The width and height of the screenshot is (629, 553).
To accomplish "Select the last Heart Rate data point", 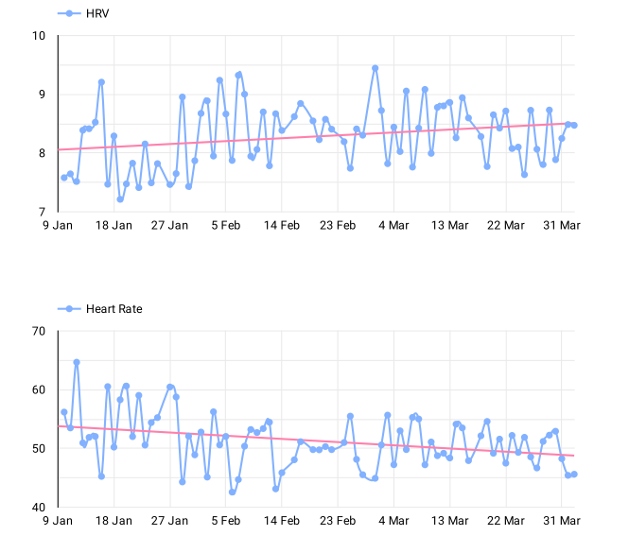I will click(x=574, y=475).
